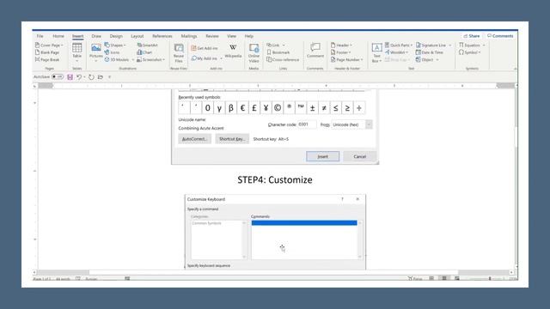Open the Design tab
The height and width of the screenshot is (309, 550).
116,36
